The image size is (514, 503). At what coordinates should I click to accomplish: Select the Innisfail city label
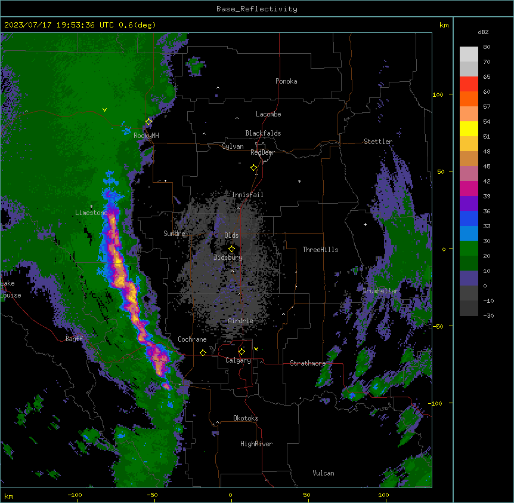247,195
